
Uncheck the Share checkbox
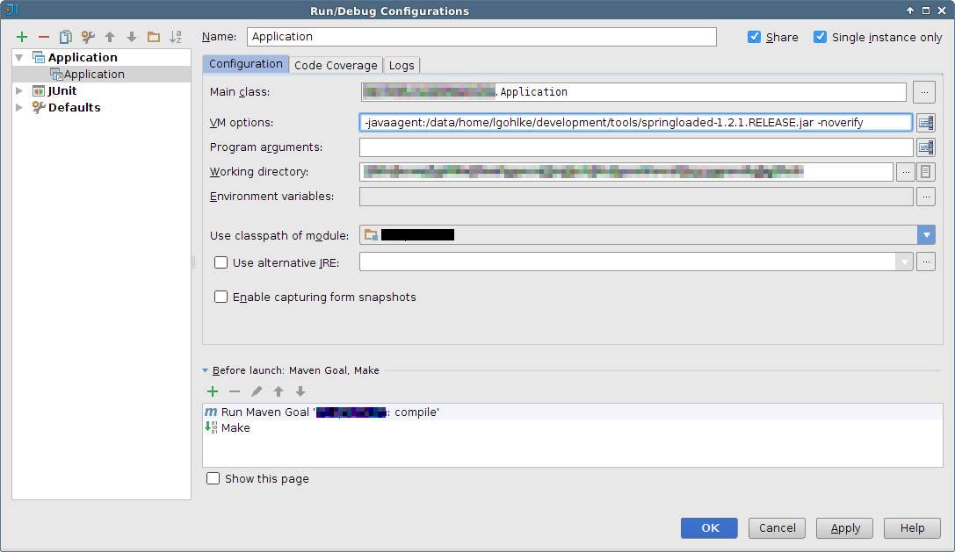(x=754, y=37)
